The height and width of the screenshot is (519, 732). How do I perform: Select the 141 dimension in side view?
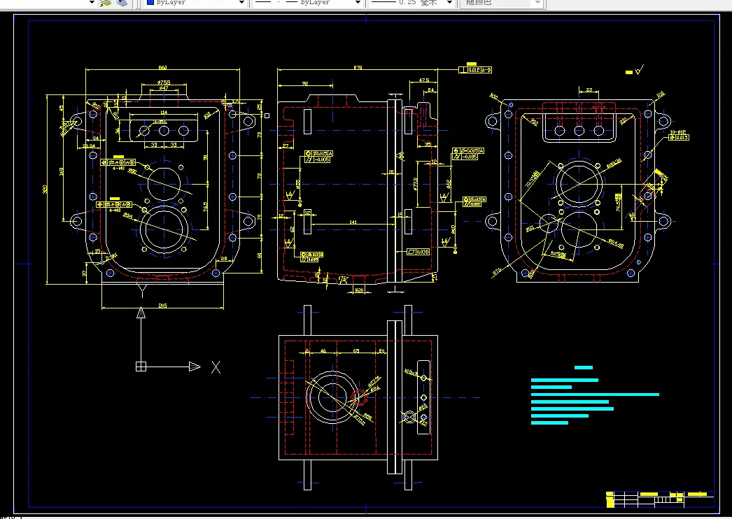(x=353, y=222)
